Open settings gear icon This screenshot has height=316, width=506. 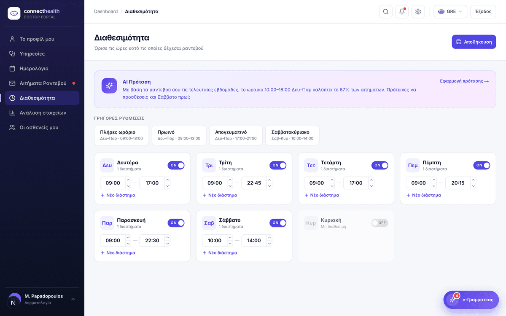(x=418, y=11)
